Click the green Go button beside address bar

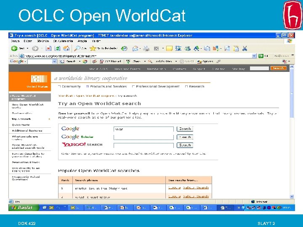(x=261, y=56)
